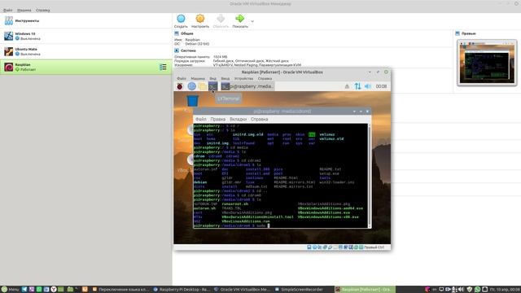
Task: Click the Raspbian preview thumbnail
Action: [x=487, y=63]
